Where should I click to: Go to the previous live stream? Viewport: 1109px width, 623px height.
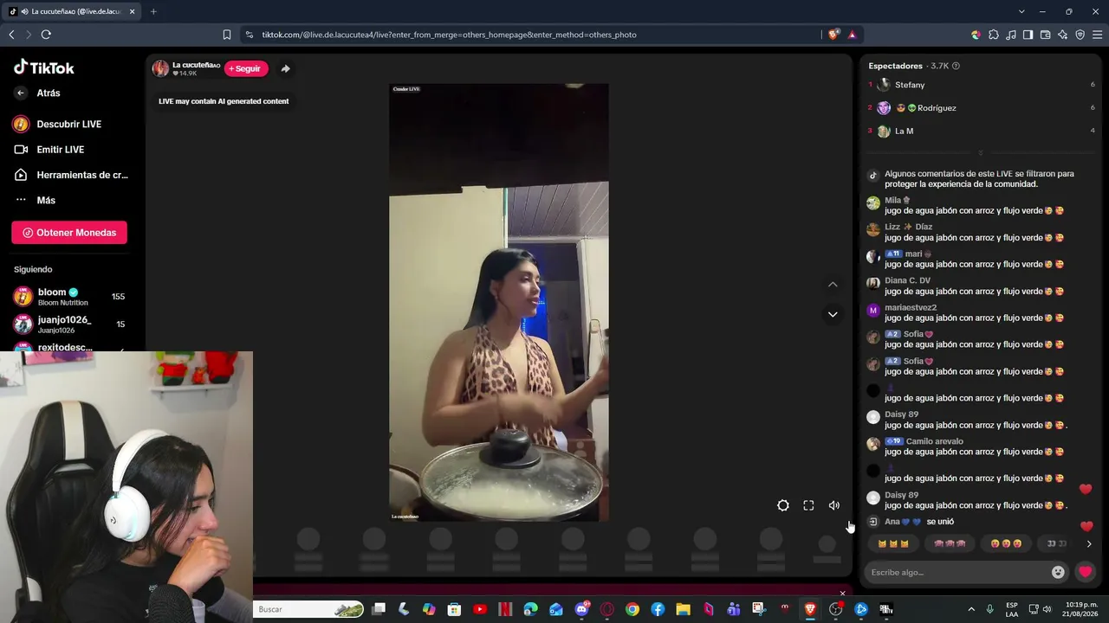833,285
